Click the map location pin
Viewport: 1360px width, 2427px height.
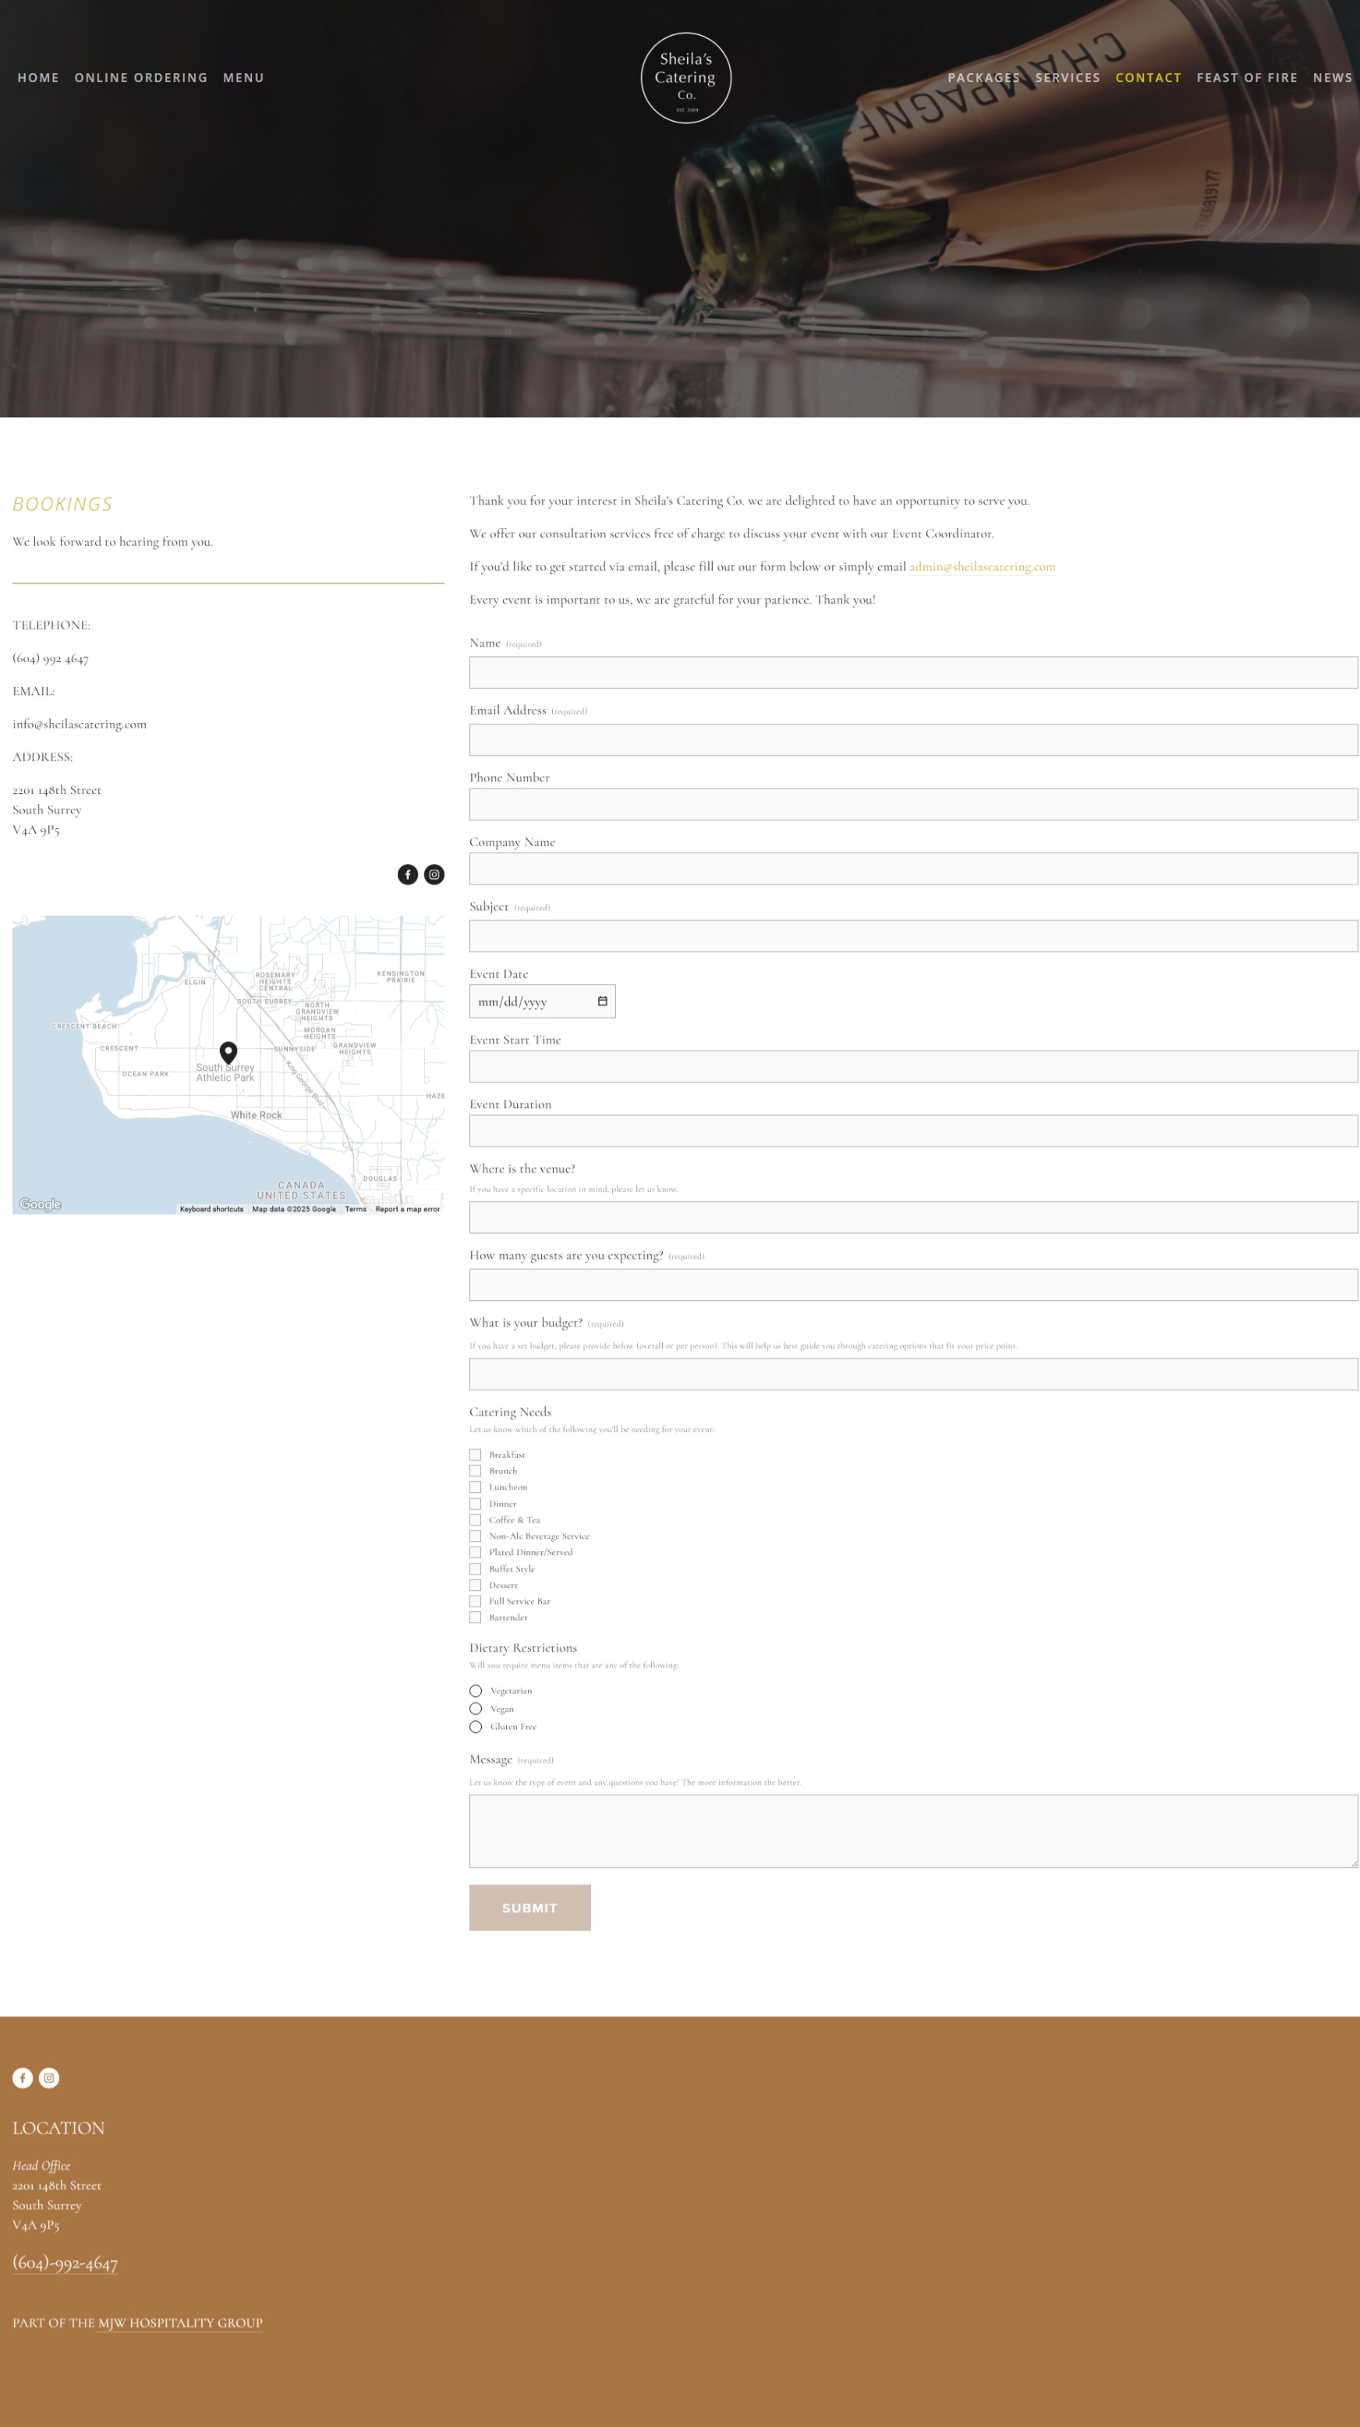(x=228, y=1051)
